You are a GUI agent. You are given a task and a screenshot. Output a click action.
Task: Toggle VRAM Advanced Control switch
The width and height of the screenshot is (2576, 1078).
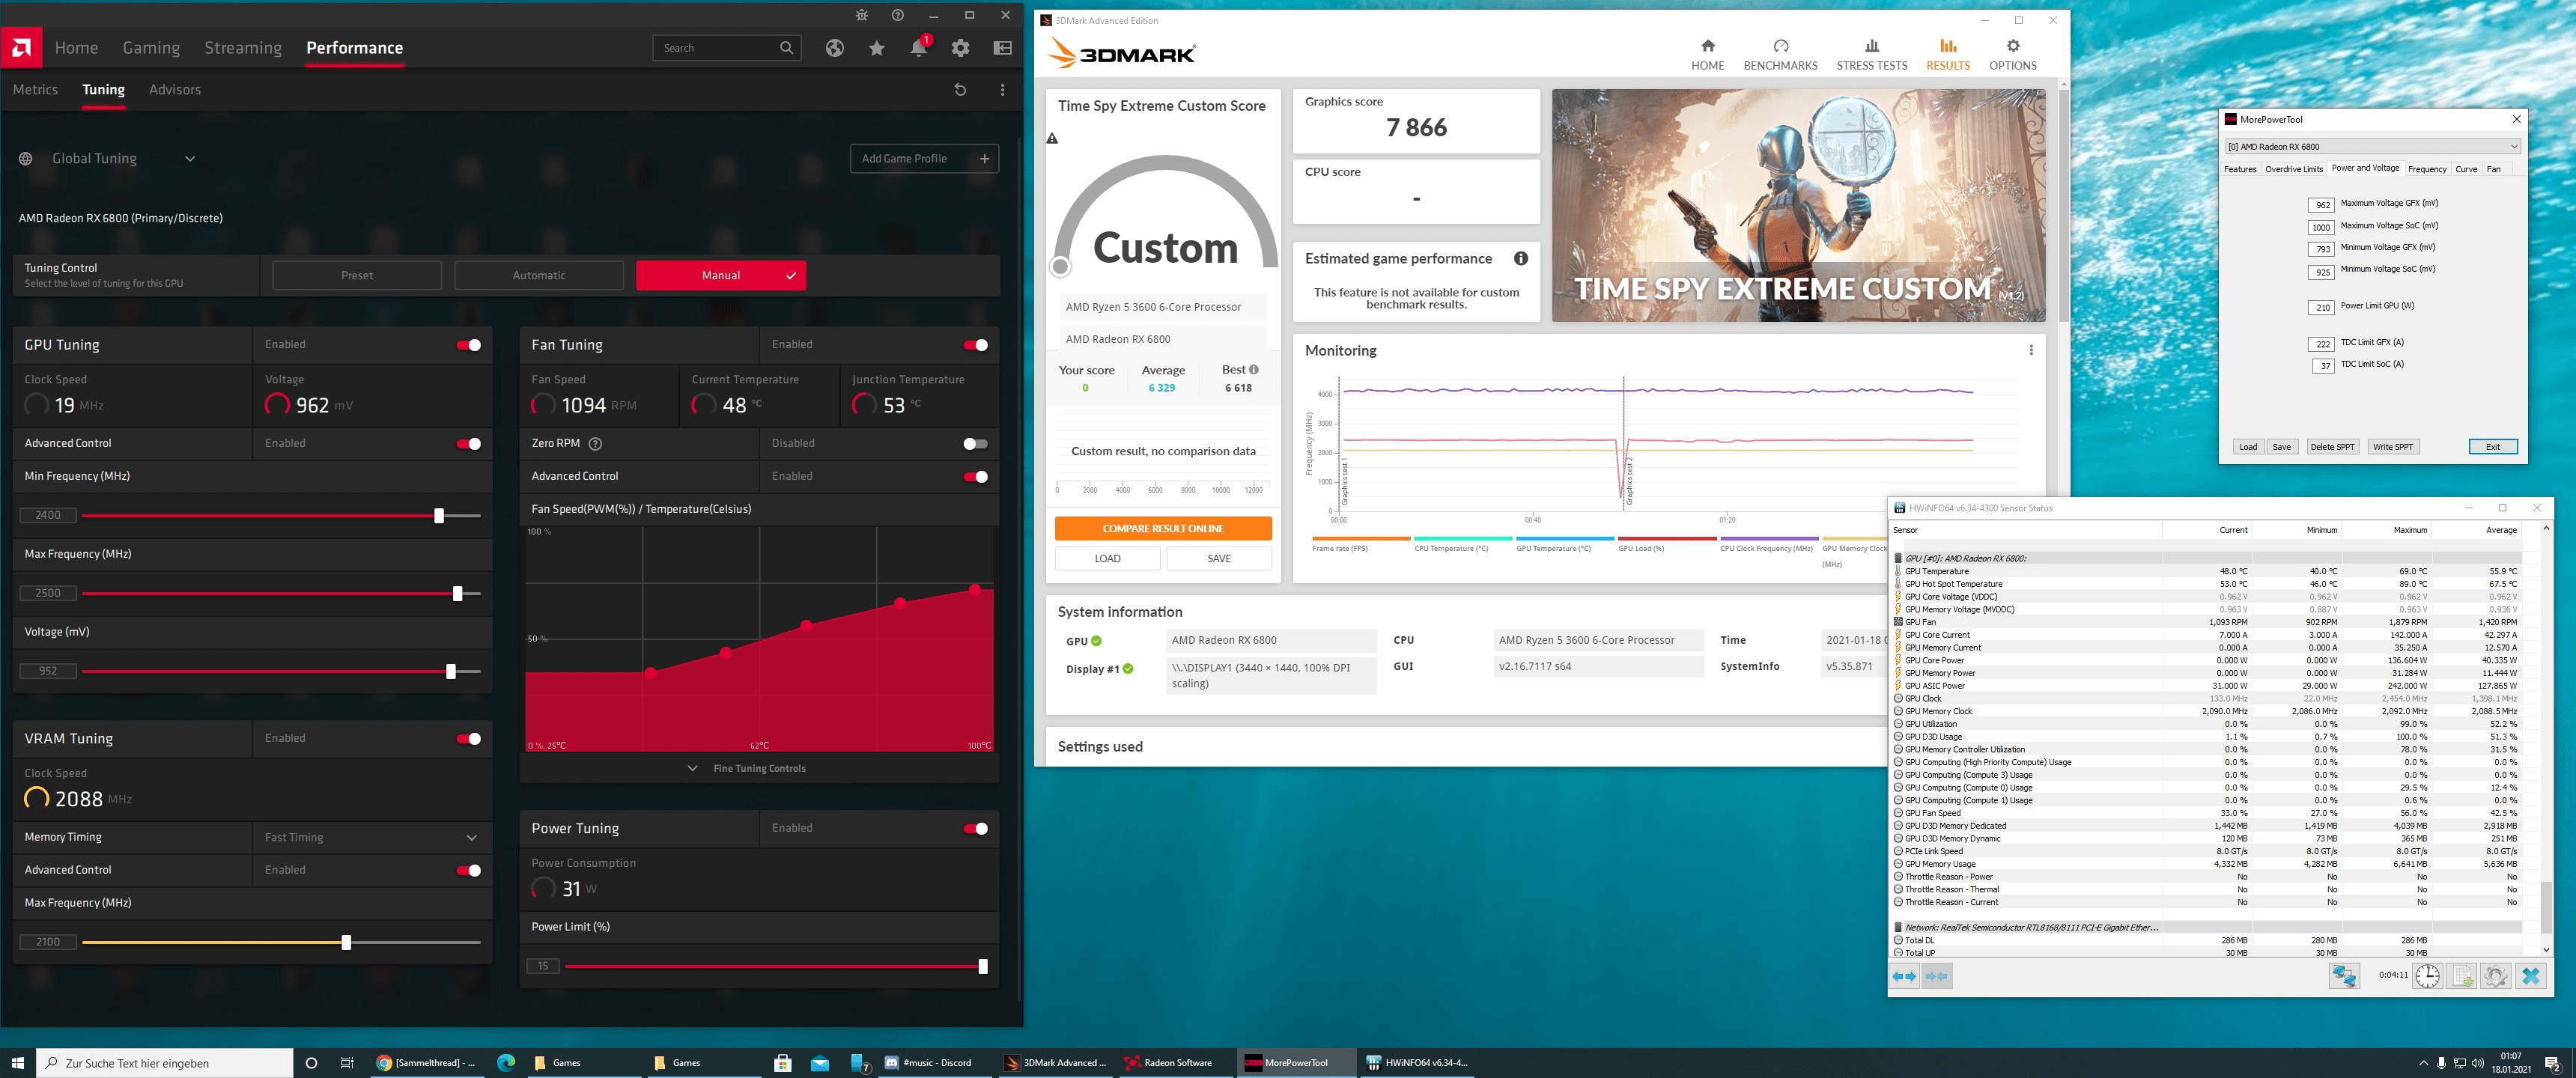[x=469, y=871]
